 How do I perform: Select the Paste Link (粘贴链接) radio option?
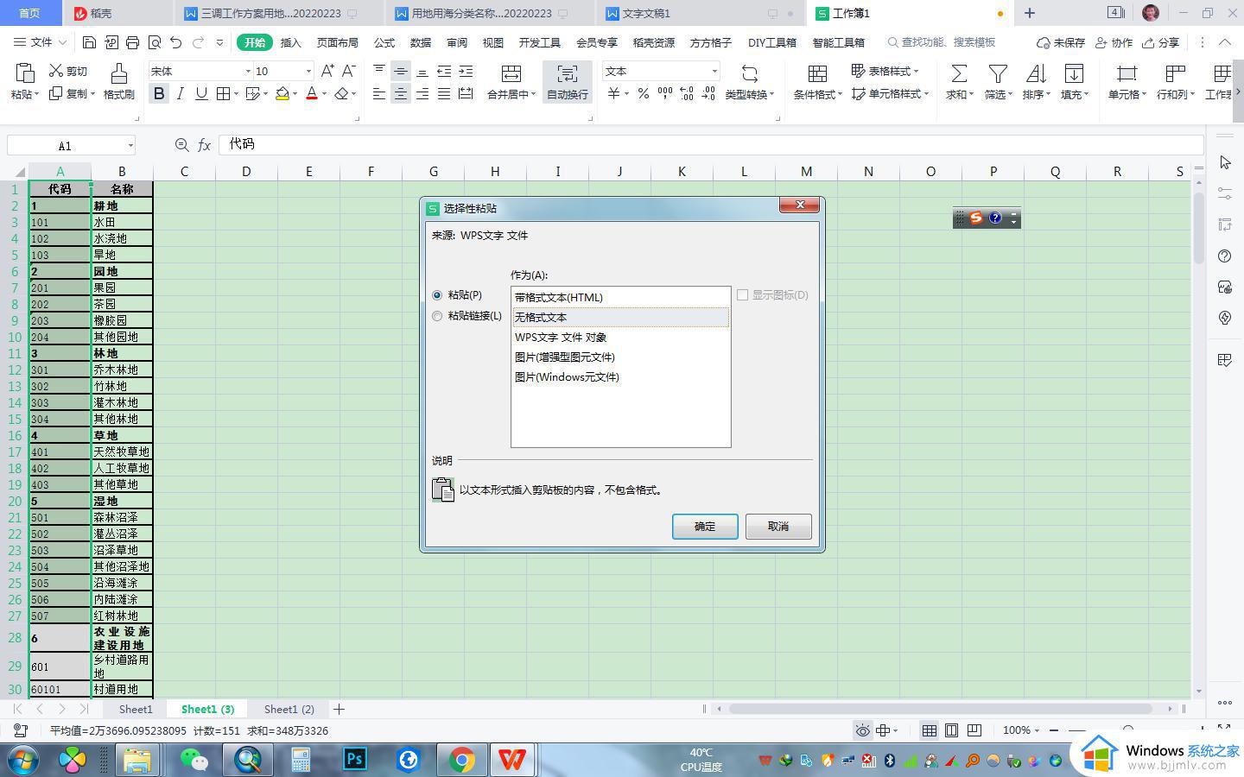coord(437,316)
